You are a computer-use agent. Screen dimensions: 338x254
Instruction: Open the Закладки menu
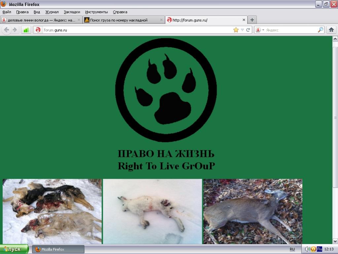[x=72, y=12]
